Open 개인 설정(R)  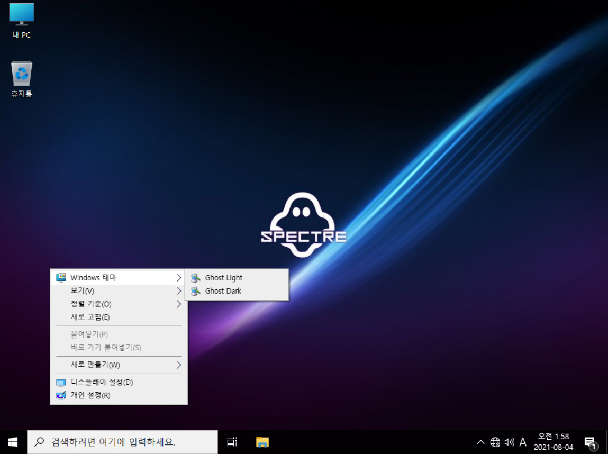tap(119, 395)
